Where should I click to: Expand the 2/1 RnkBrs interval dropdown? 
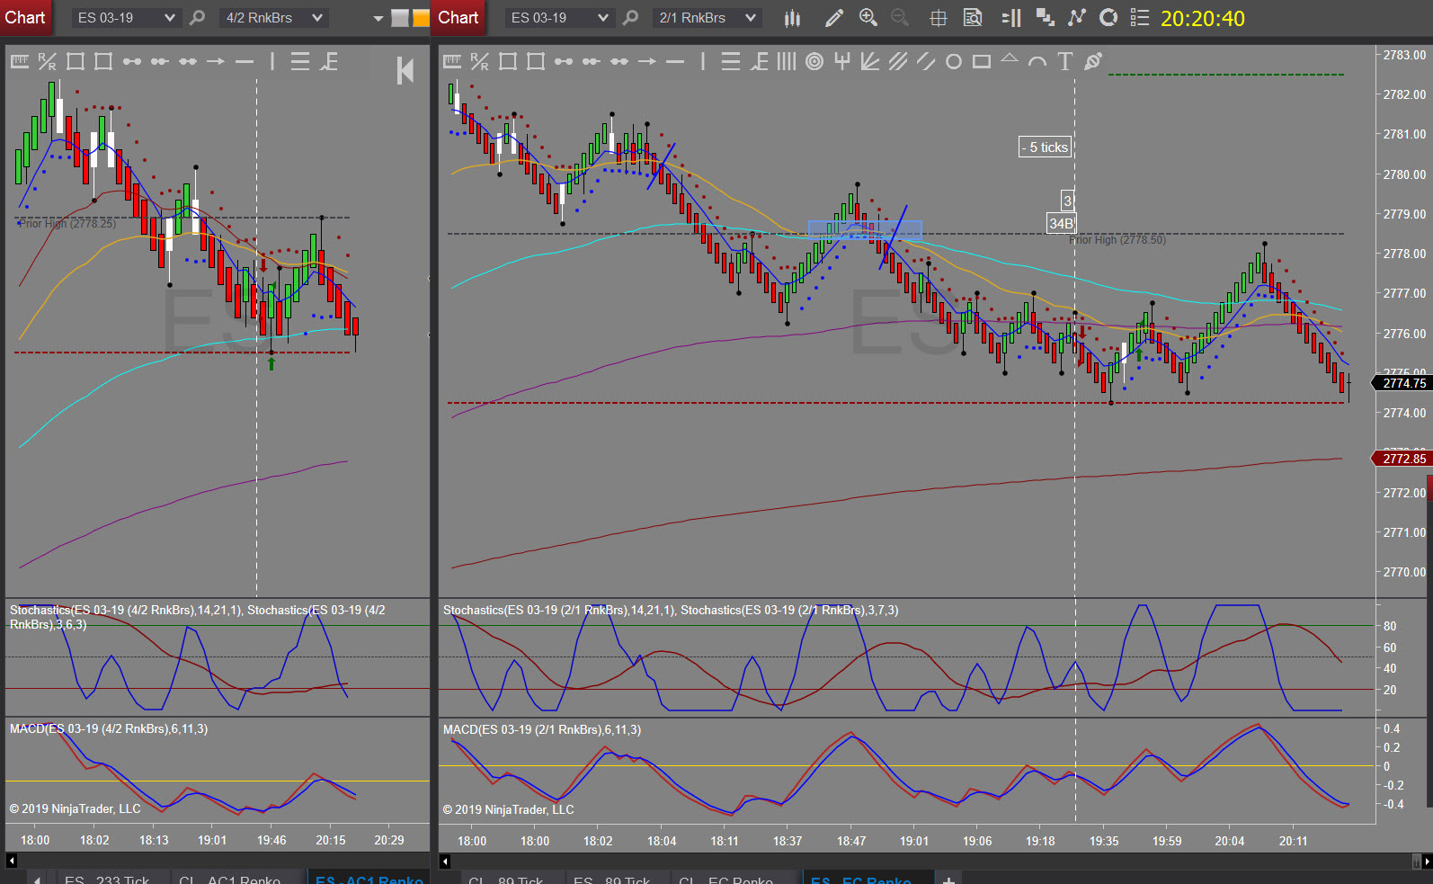(708, 18)
